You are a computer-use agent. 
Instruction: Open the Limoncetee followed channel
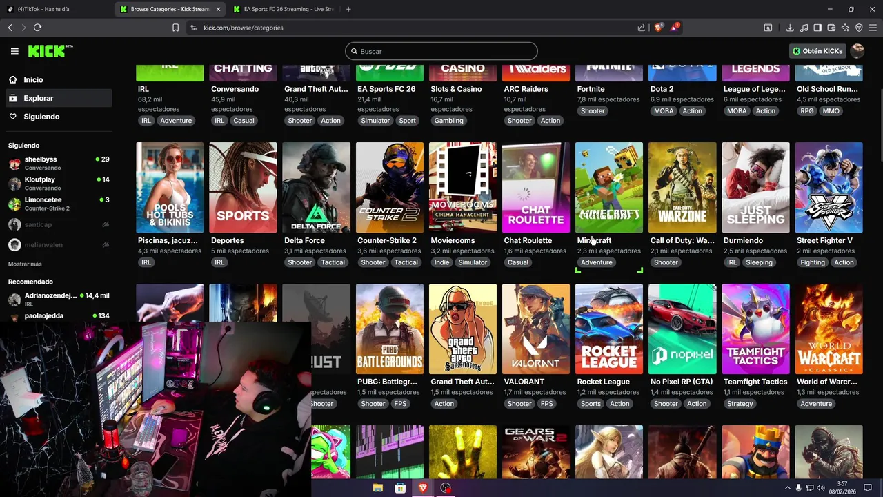point(59,204)
